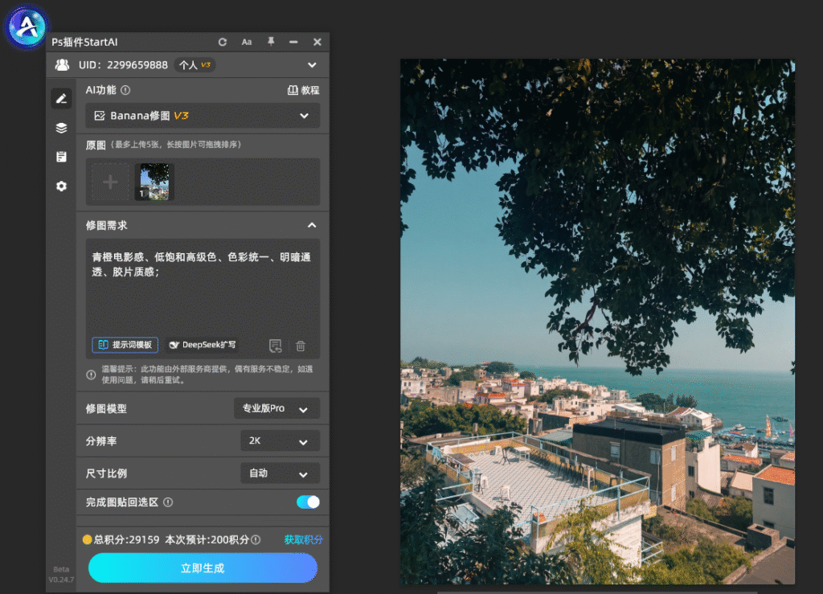Click 立即生成 generate button

pyautogui.click(x=203, y=567)
